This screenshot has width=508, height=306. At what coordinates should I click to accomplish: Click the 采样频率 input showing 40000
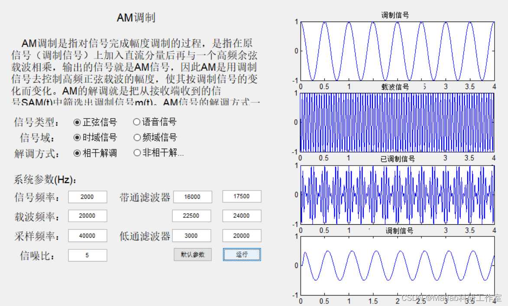tap(87, 235)
